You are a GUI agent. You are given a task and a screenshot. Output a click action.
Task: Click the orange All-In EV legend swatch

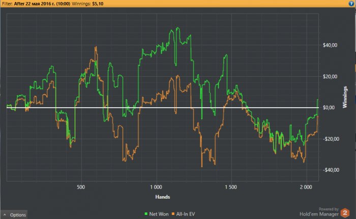(173, 214)
